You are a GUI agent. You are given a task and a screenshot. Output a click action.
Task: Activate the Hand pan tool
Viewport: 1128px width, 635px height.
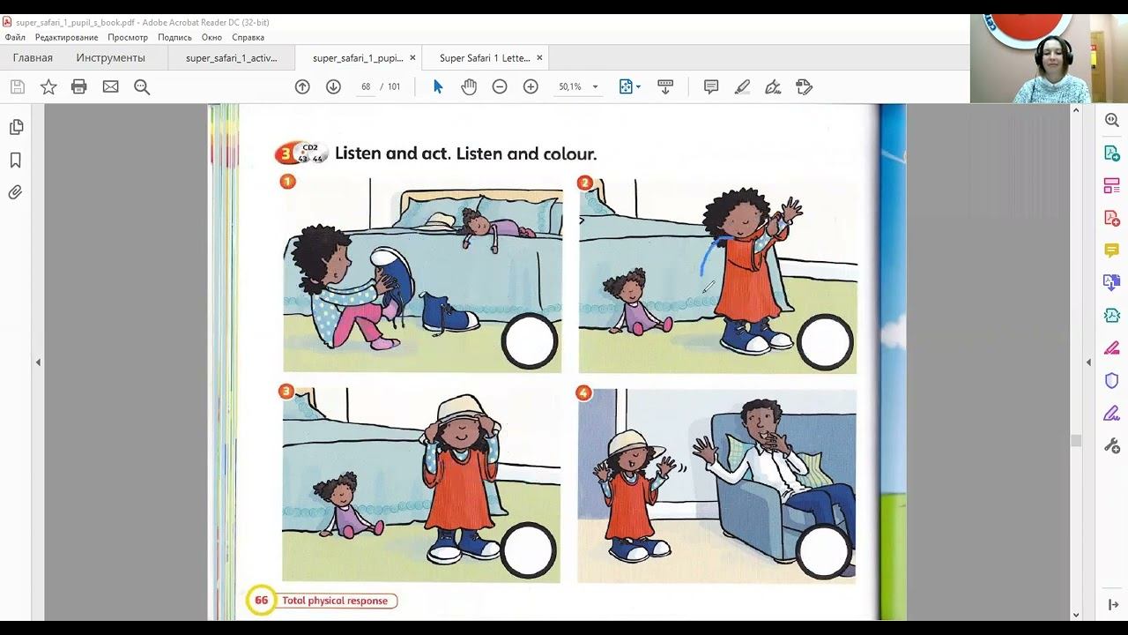coord(469,86)
